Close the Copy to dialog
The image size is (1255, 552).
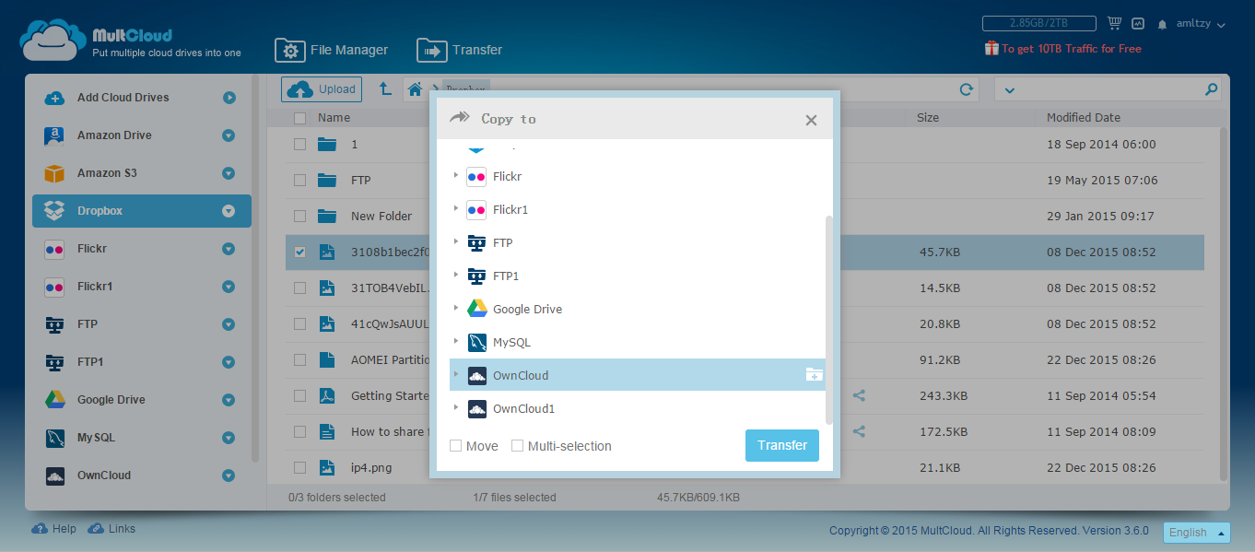(x=811, y=120)
